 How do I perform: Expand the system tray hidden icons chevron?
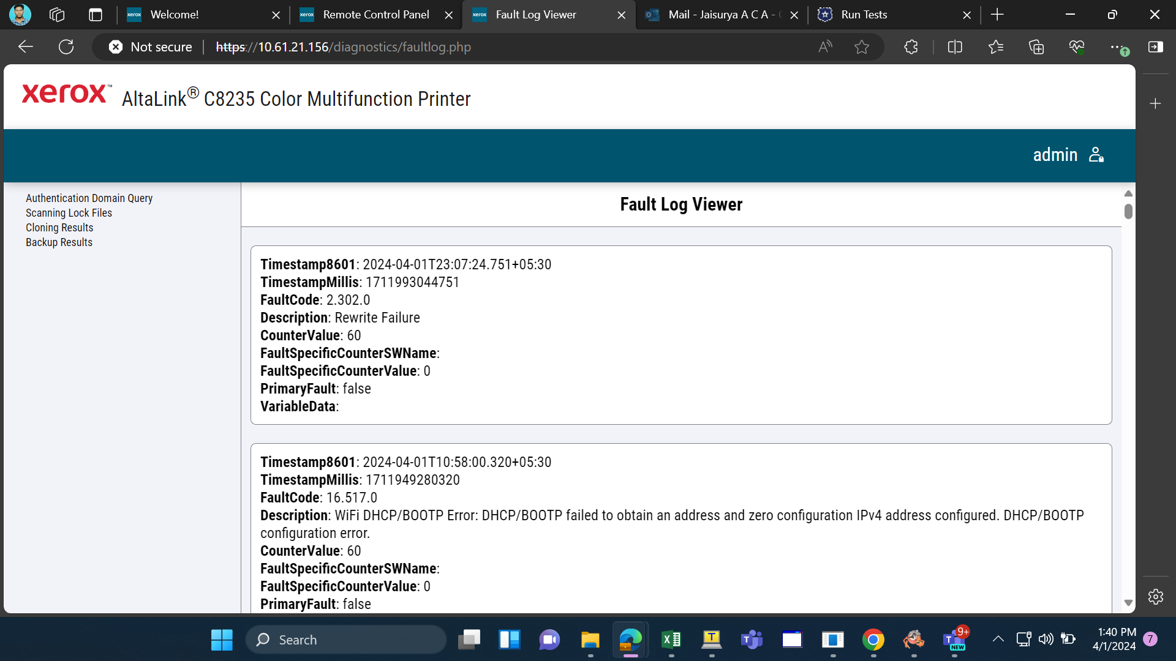pyautogui.click(x=998, y=640)
